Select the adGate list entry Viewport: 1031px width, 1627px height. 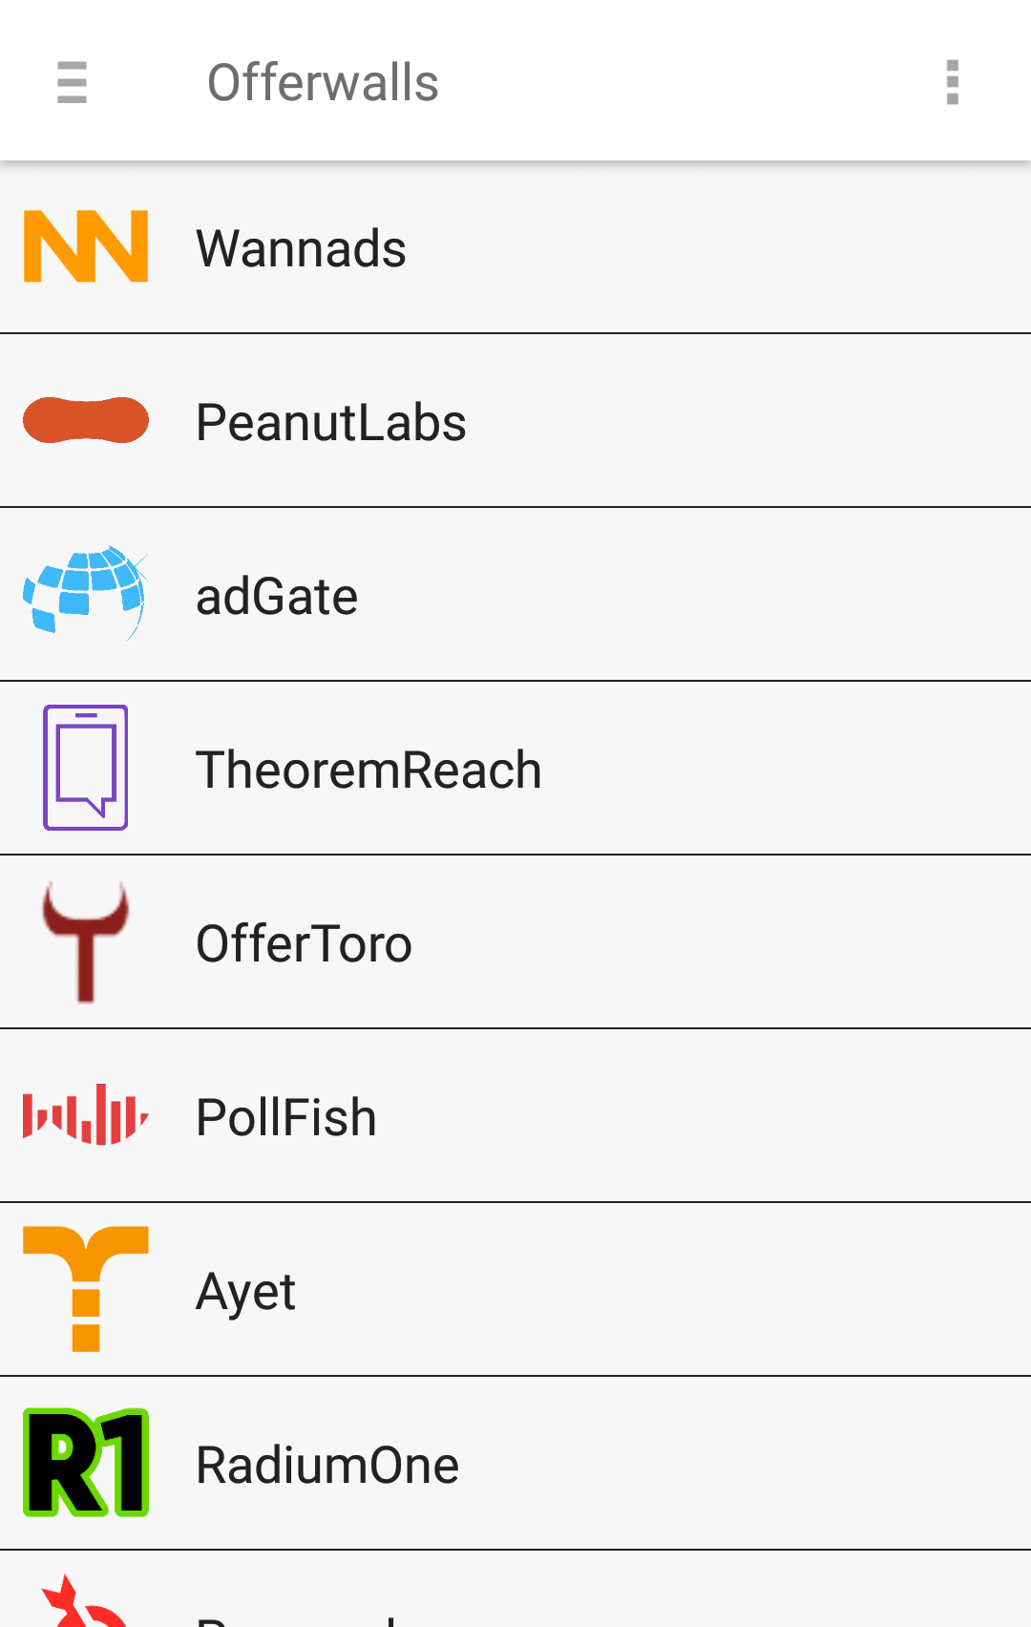(515, 595)
